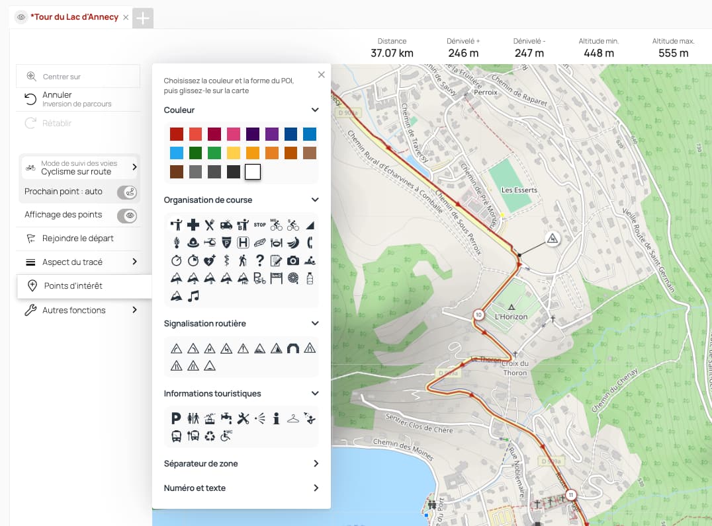Select the exclamation danger road sign
712x526 pixels.
coord(243,348)
